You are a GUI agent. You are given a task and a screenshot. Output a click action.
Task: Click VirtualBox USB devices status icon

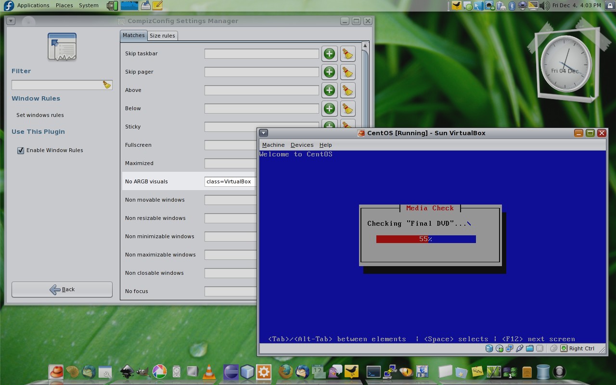click(520, 348)
